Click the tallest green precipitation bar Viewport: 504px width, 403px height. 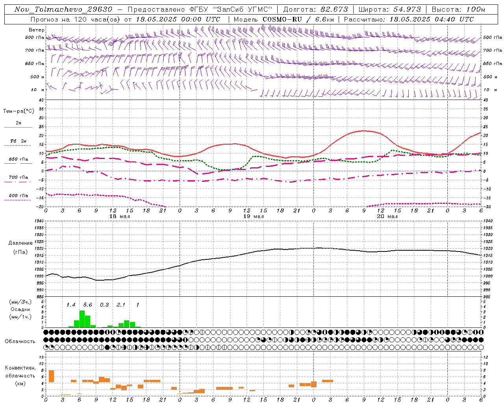tap(82, 319)
